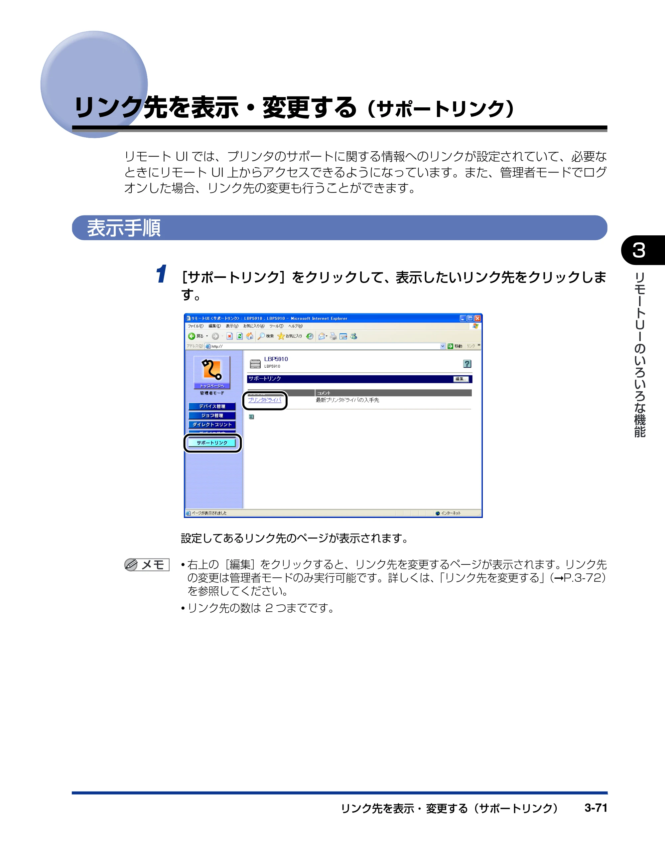Image resolution: width=665 pixels, height=855 pixels.
Task: Click the Print icon in toolbar
Action: pyautogui.click(x=333, y=336)
